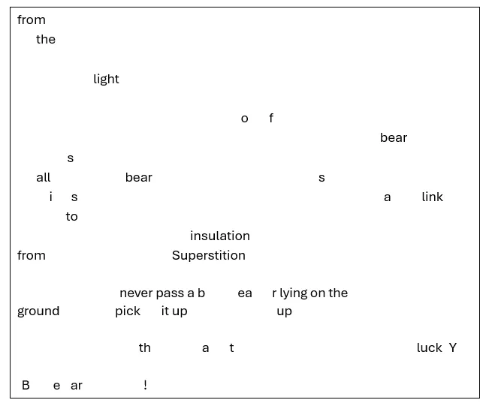Click the lone lowercase letter "i"
This screenshot has height=406, width=480.
(x=51, y=197)
